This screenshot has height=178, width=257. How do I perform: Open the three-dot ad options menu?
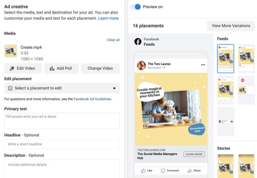(x=203, y=65)
